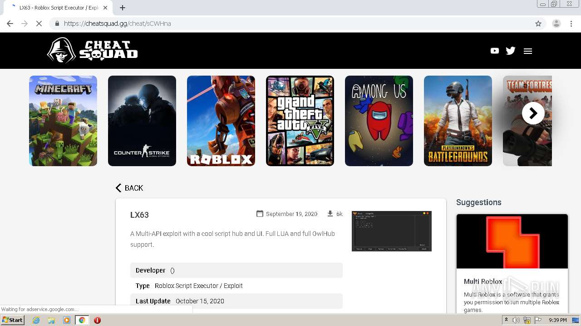Click the tray action center flag icon
The width and height of the screenshot is (581, 326).
538,320
